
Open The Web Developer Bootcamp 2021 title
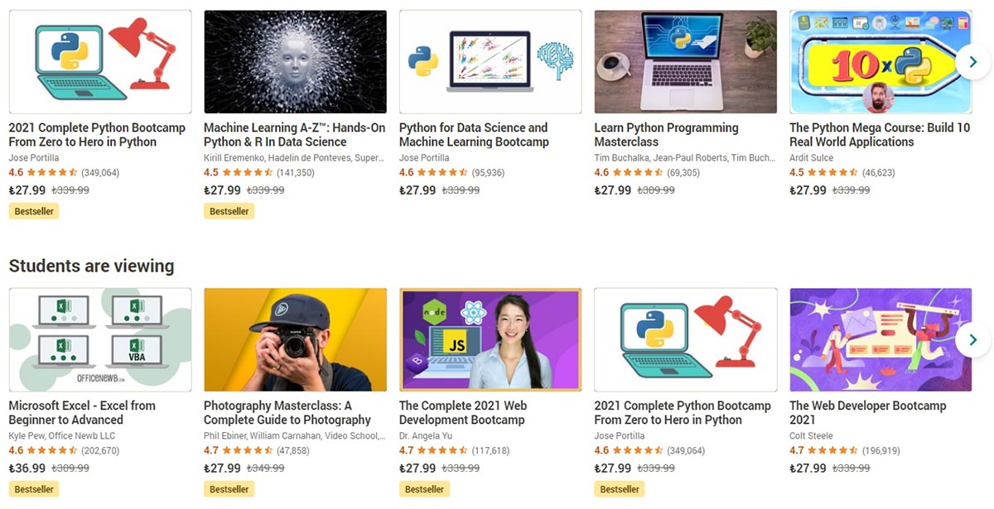pos(867,413)
